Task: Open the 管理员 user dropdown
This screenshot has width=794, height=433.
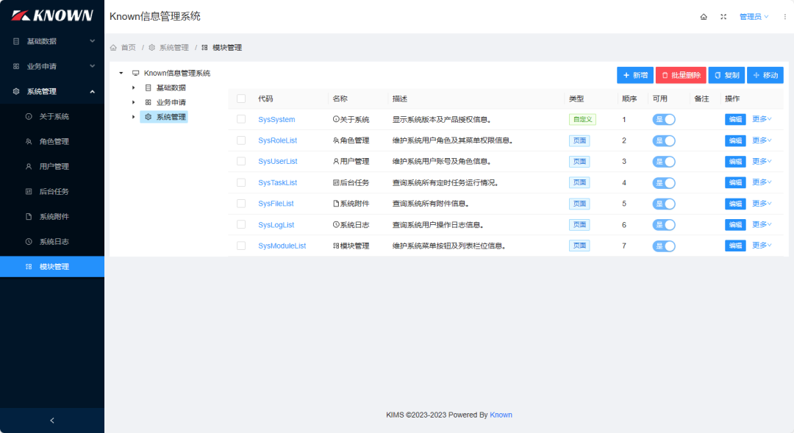Action: pos(754,16)
